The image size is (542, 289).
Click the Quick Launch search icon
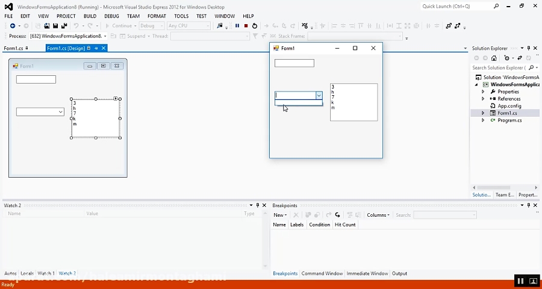[496, 6]
